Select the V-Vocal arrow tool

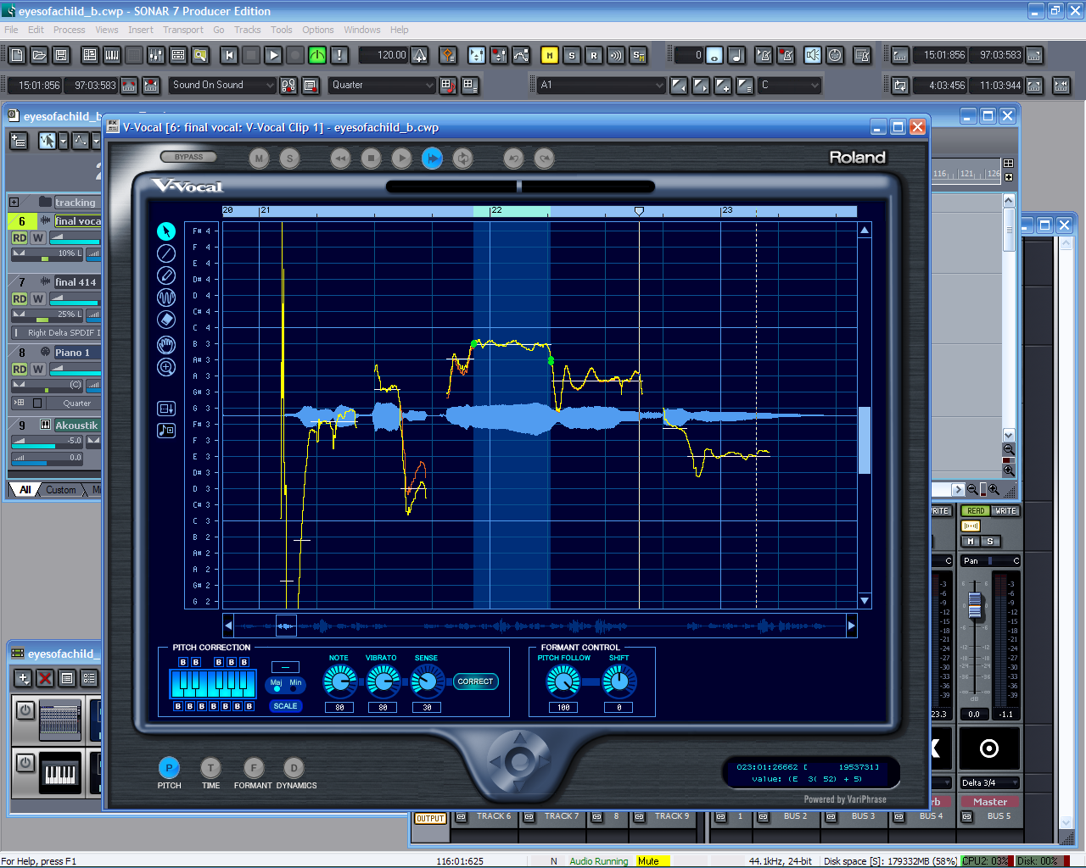click(166, 231)
